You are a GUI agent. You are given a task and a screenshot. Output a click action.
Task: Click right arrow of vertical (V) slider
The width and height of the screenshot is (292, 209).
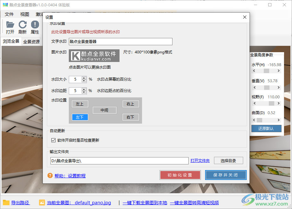pos(279,88)
